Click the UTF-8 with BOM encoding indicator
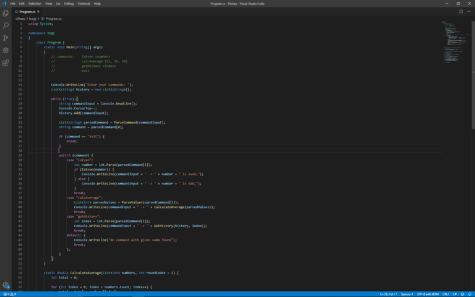The height and width of the screenshot is (297, 475). point(427,294)
